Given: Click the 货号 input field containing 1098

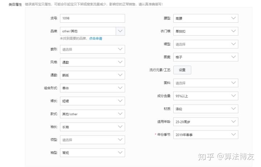Looking at the screenshot, I should [92, 18].
